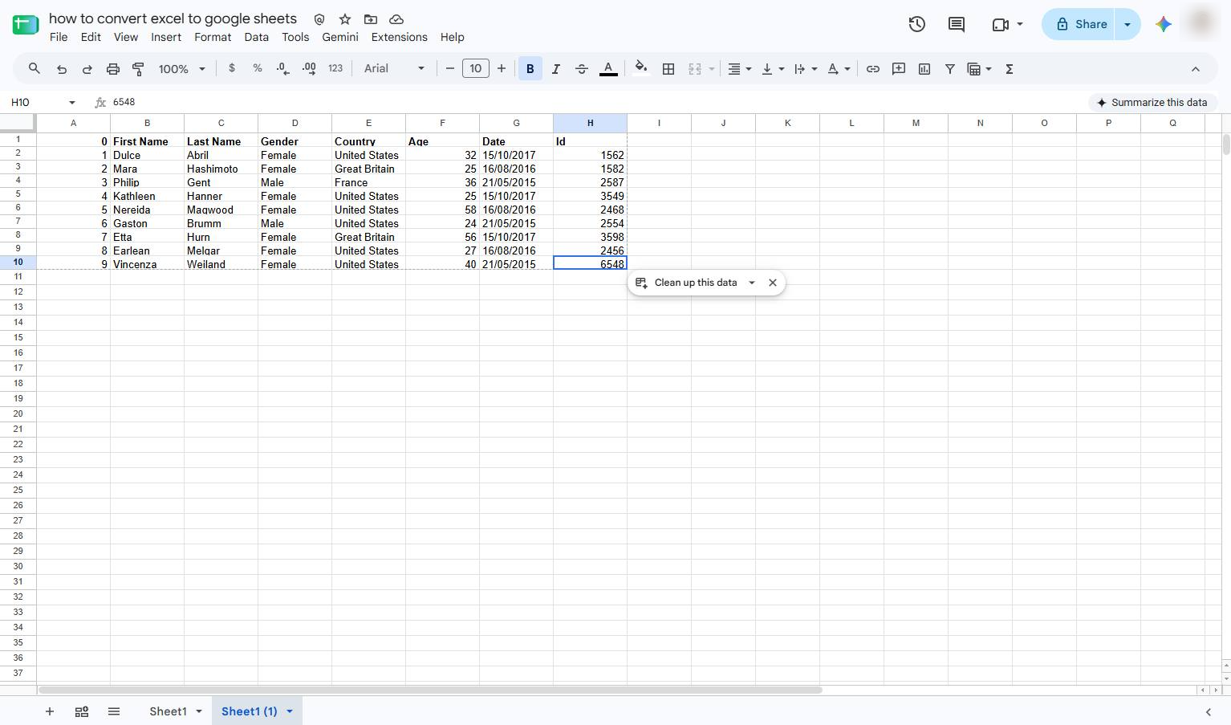Image resolution: width=1231 pixels, height=725 pixels.
Task: Activate the paint format tool
Action: (138, 69)
